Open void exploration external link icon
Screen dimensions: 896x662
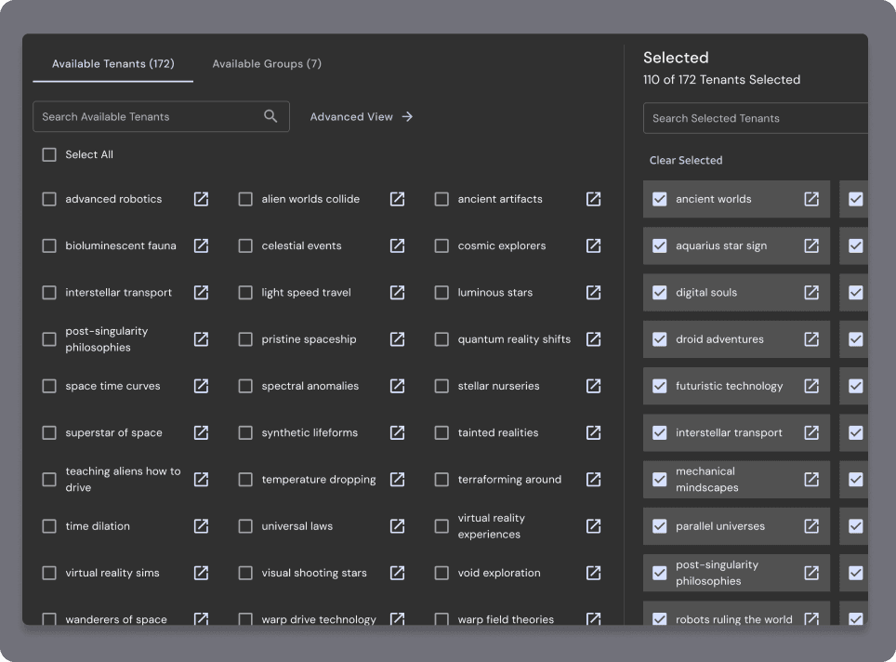pyautogui.click(x=594, y=573)
